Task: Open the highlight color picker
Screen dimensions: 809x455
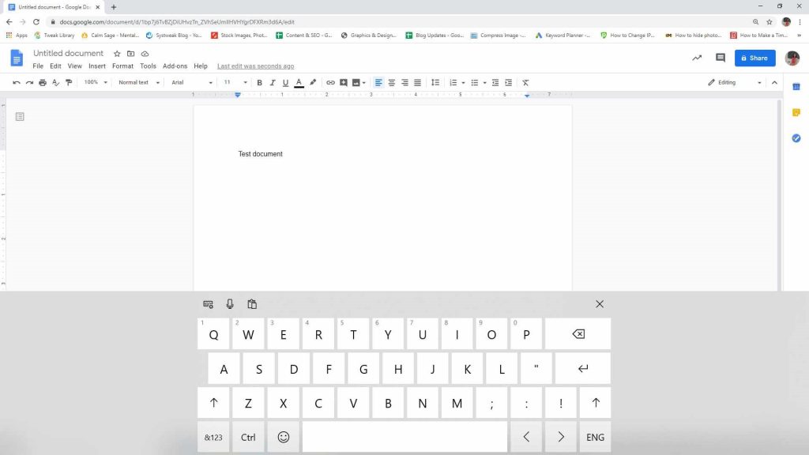Action: point(313,82)
